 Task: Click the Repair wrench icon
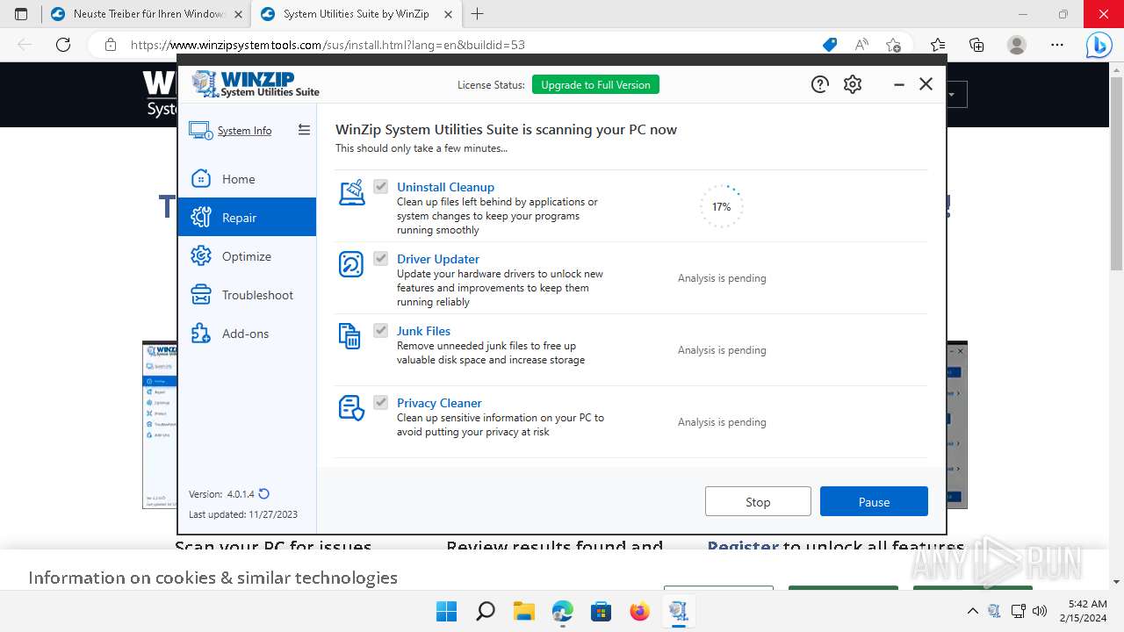click(x=201, y=218)
